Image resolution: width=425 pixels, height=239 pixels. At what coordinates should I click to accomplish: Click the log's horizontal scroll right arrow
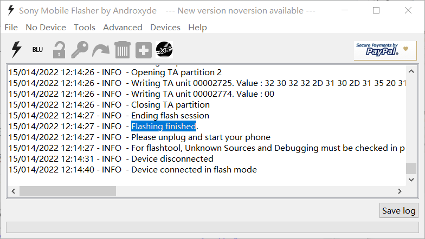coord(400,191)
